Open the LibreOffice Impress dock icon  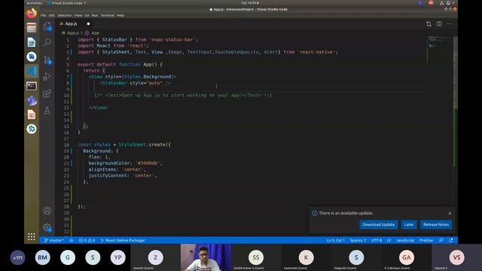[x=32, y=114]
